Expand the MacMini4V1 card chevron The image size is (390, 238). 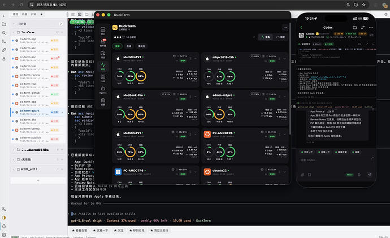pyautogui.click(x=196, y=135)
